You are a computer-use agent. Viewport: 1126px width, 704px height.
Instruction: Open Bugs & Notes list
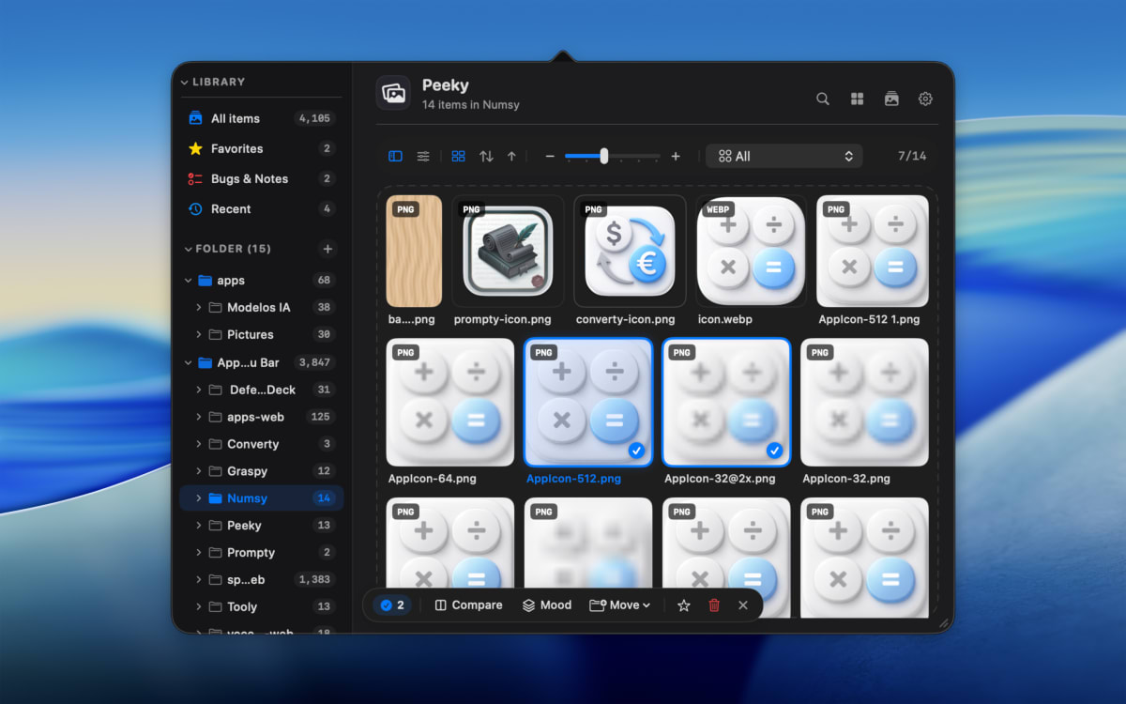(x=262, y=178)
